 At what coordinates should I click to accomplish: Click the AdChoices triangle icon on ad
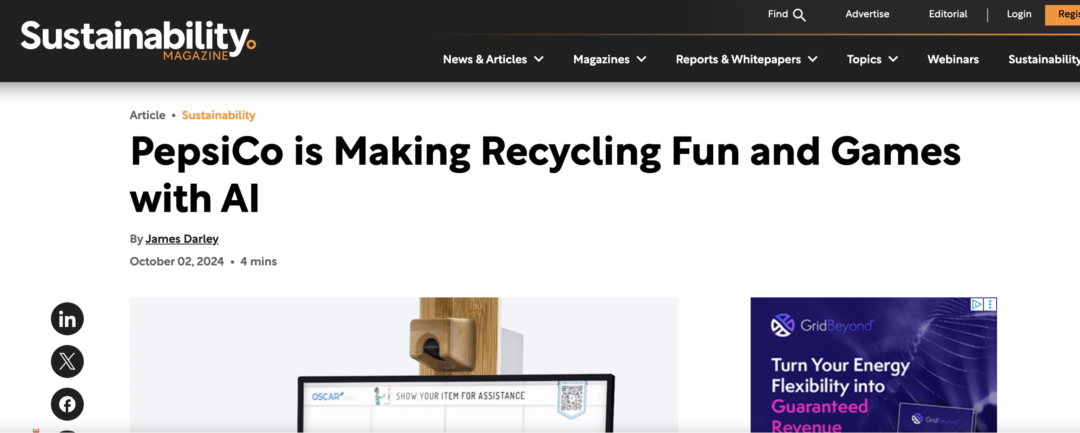976,305
